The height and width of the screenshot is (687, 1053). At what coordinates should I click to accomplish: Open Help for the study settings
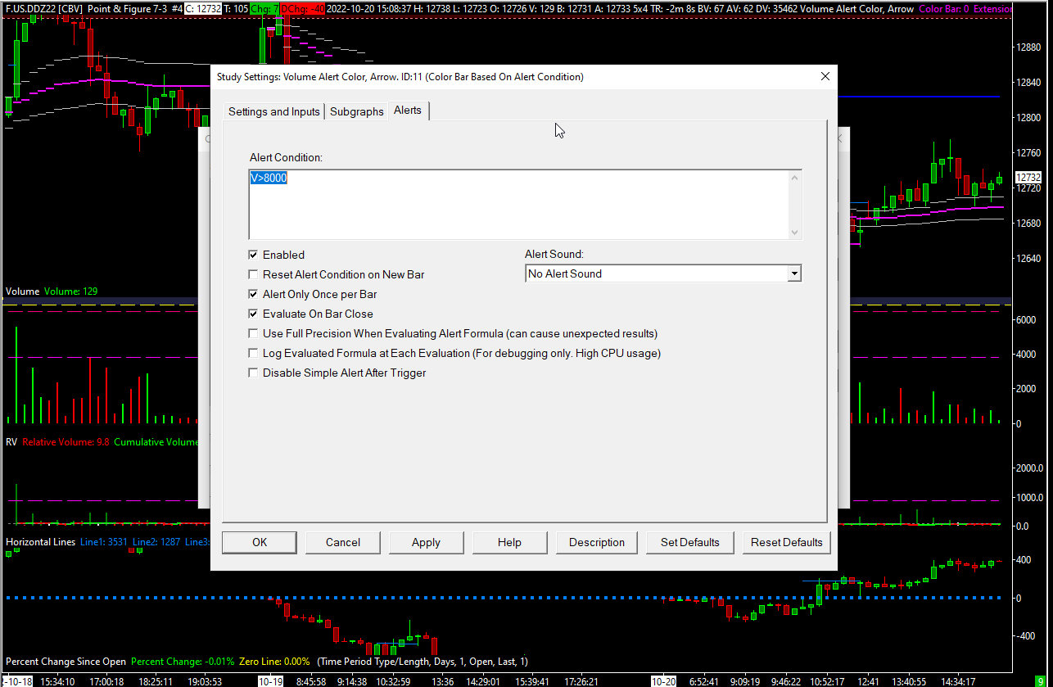(x=509, y=542)
